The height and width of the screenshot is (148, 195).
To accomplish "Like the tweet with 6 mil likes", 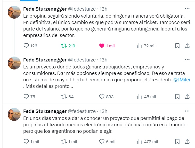I will click(102, 142).
